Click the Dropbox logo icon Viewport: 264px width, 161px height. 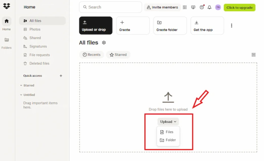pos(7,6)
